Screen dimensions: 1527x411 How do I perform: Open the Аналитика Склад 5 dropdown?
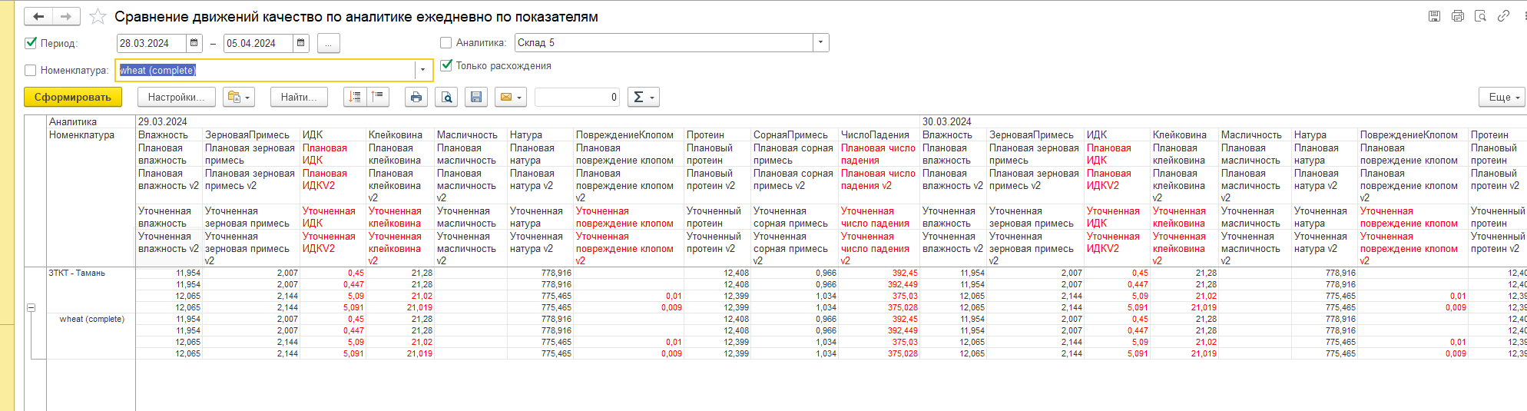pyautogui.click(x=821, y=43)
